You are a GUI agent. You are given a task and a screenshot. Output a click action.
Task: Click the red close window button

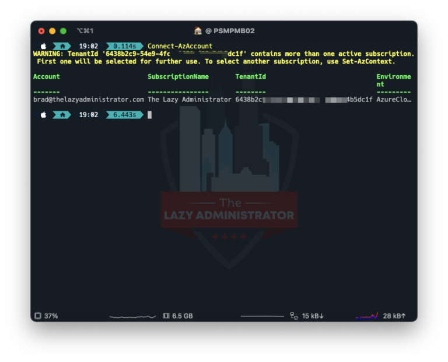pos(41,31)
